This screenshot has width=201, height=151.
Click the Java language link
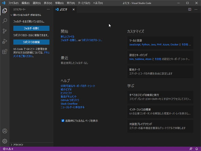pyautogui.click(x=153, y=44)
